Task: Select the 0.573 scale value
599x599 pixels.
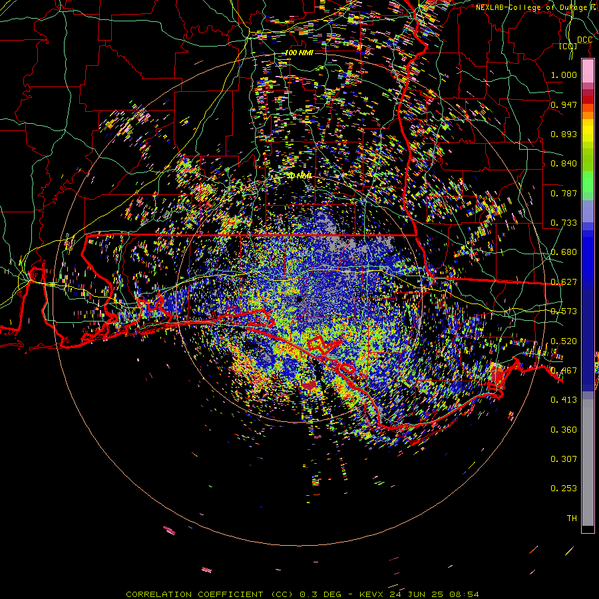Action: 564,311
